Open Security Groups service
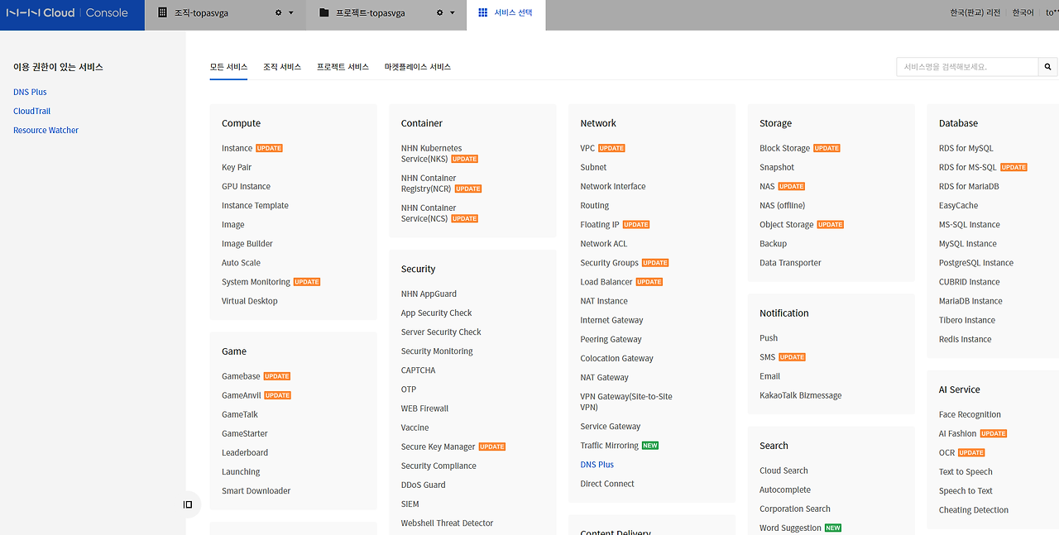This screenshot has width=1059, height=535. (x=609, y=263)
